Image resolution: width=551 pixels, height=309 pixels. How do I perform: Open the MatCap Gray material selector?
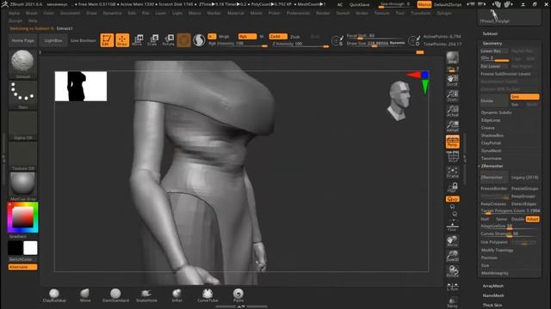pyautogui.click(x=22, y=187)
